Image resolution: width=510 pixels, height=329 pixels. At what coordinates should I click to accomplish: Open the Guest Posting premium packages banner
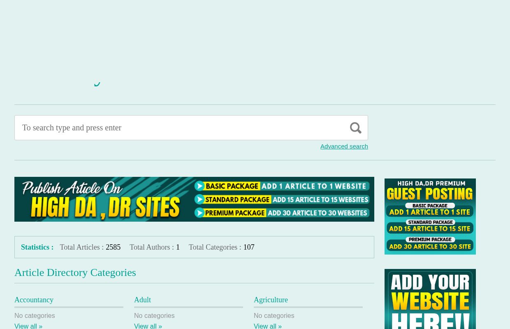pos(430,216)
